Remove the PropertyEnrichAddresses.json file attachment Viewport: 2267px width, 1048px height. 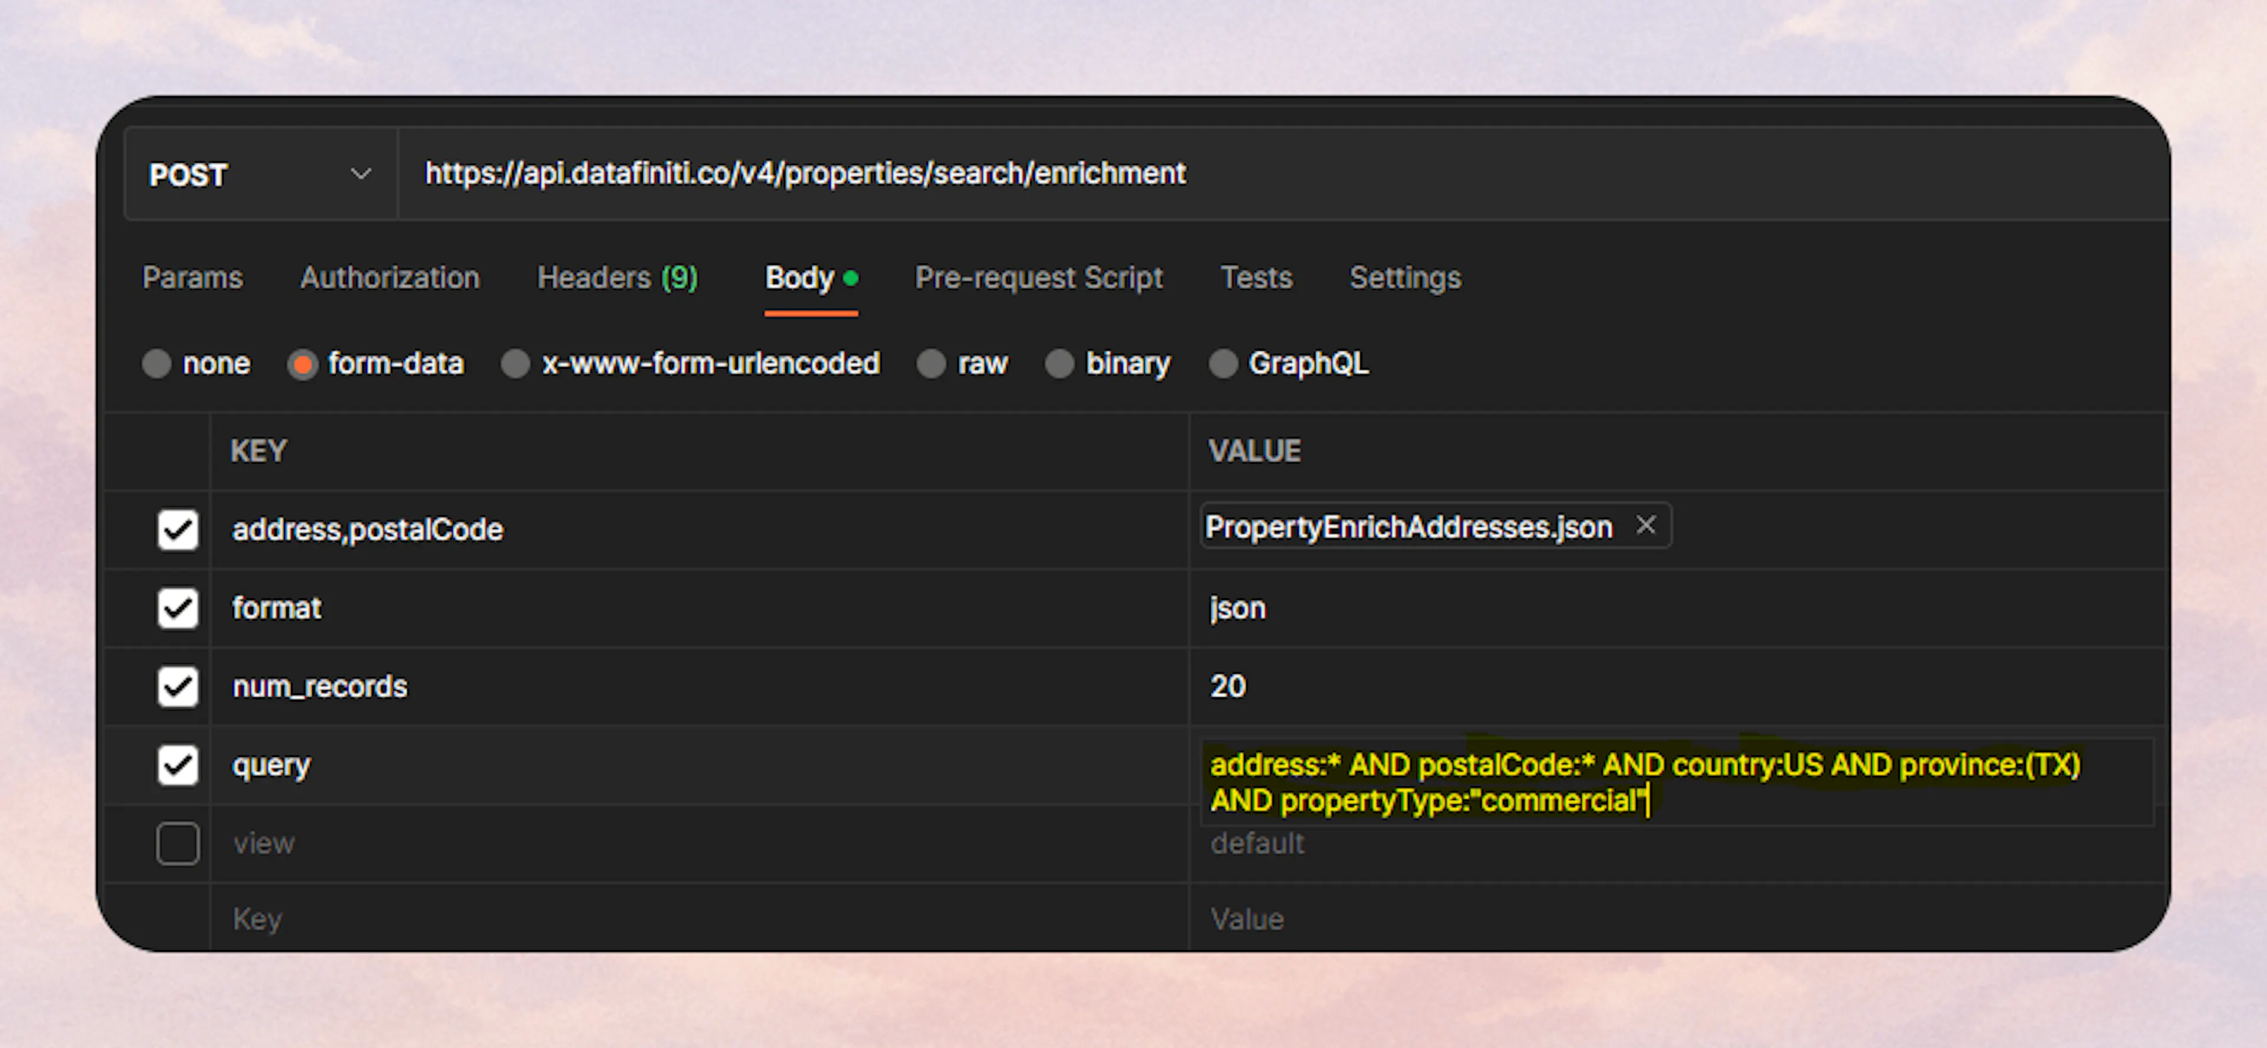pyautogui.click(x=1645, y=525)
